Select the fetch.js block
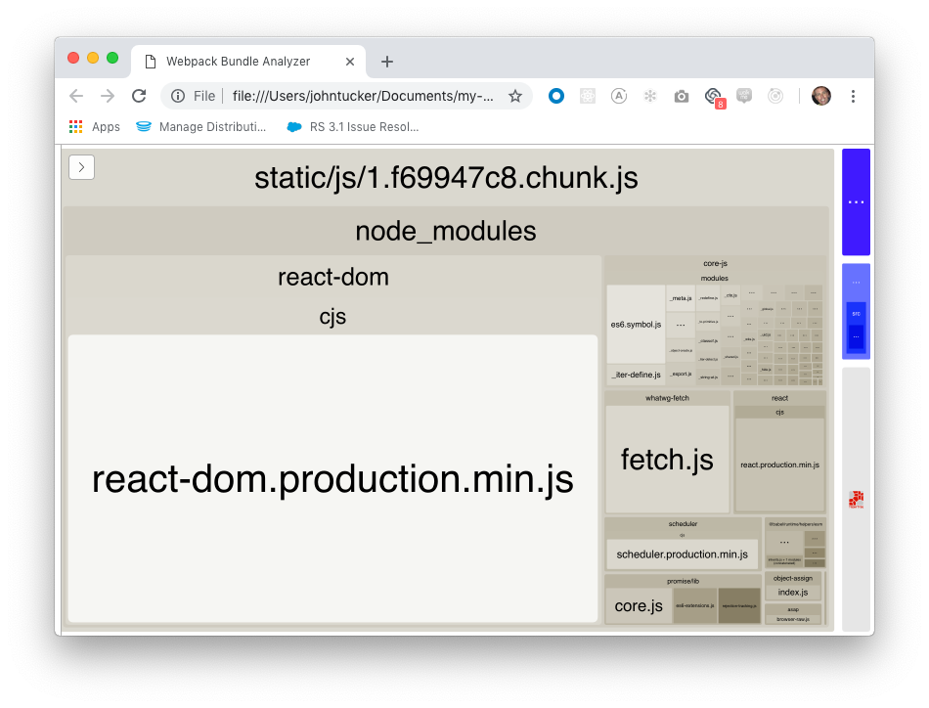929x708 pixels. tap(667, 460)
